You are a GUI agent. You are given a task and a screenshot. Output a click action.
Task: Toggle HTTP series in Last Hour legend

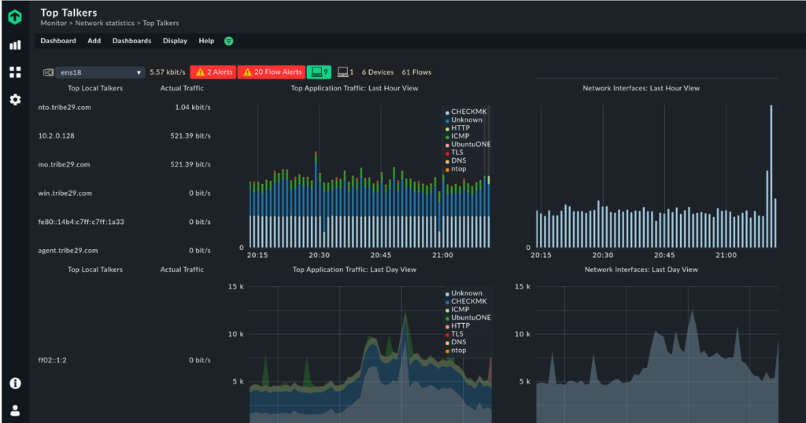460,128
